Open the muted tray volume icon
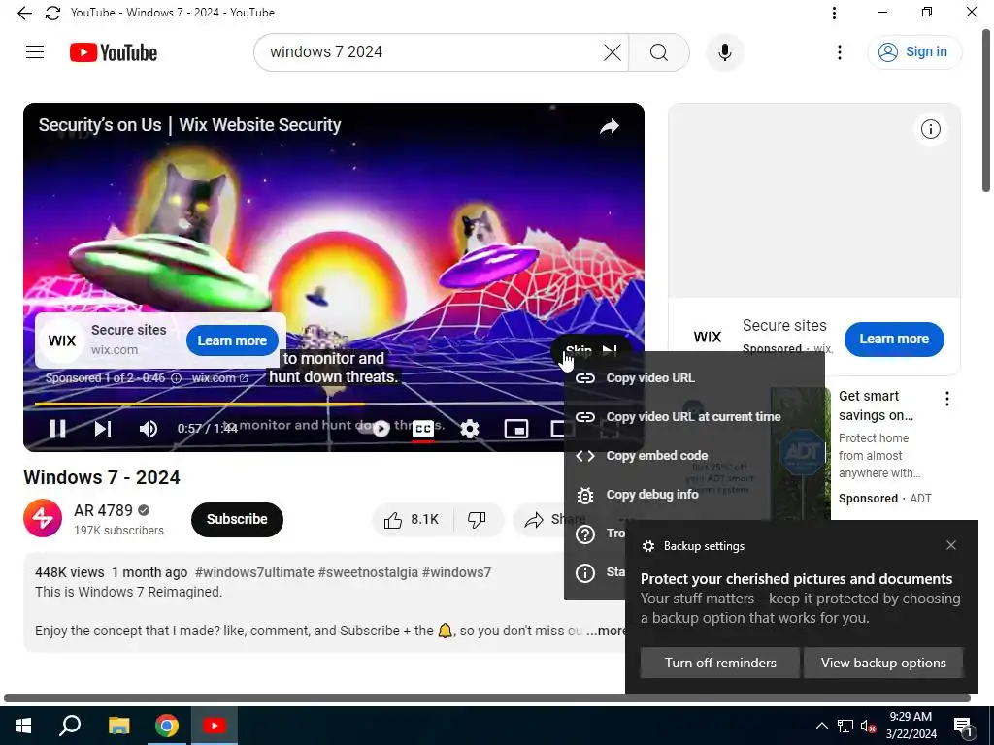 pyautogui.click(x=868, y=726)
